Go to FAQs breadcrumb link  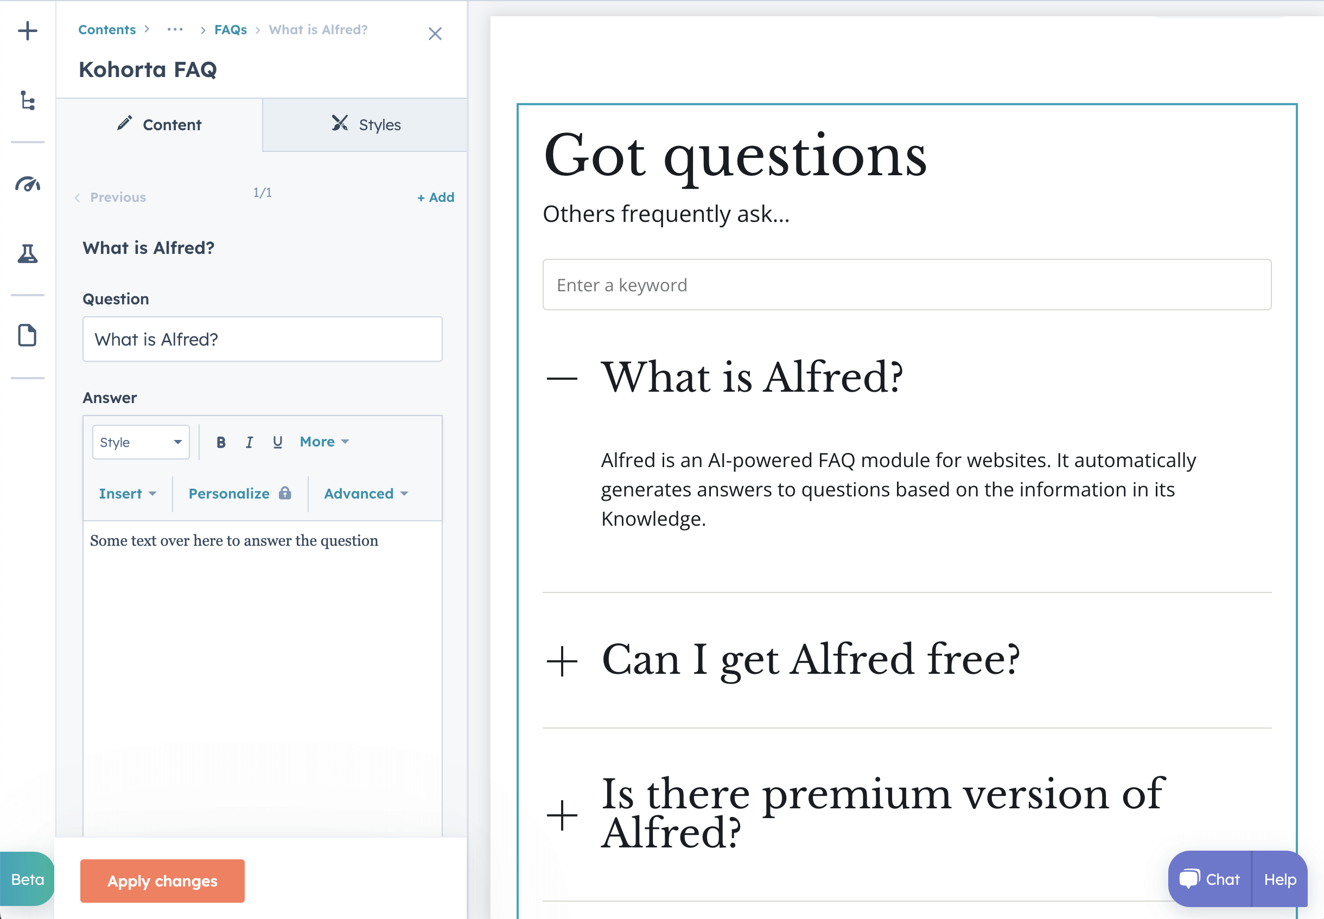(x=231, y=29)
